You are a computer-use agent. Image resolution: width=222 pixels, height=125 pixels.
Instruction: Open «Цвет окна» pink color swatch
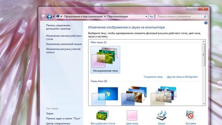tap(132, 116)
